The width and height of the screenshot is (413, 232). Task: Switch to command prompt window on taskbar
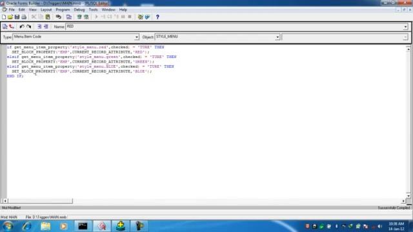coord(83,226)
